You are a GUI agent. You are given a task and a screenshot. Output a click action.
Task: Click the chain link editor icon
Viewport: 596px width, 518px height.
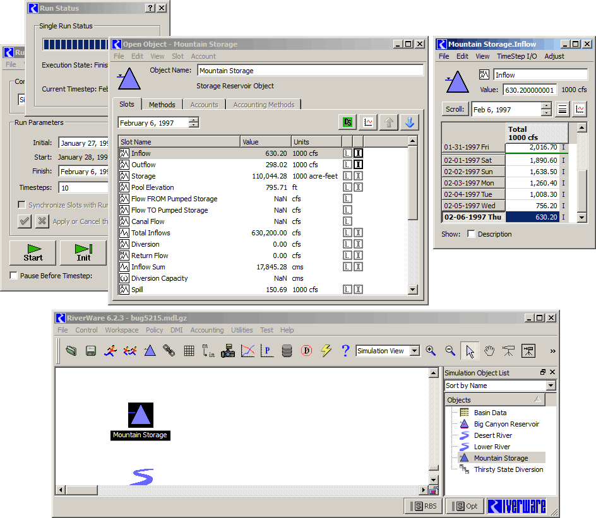(169, 351)
